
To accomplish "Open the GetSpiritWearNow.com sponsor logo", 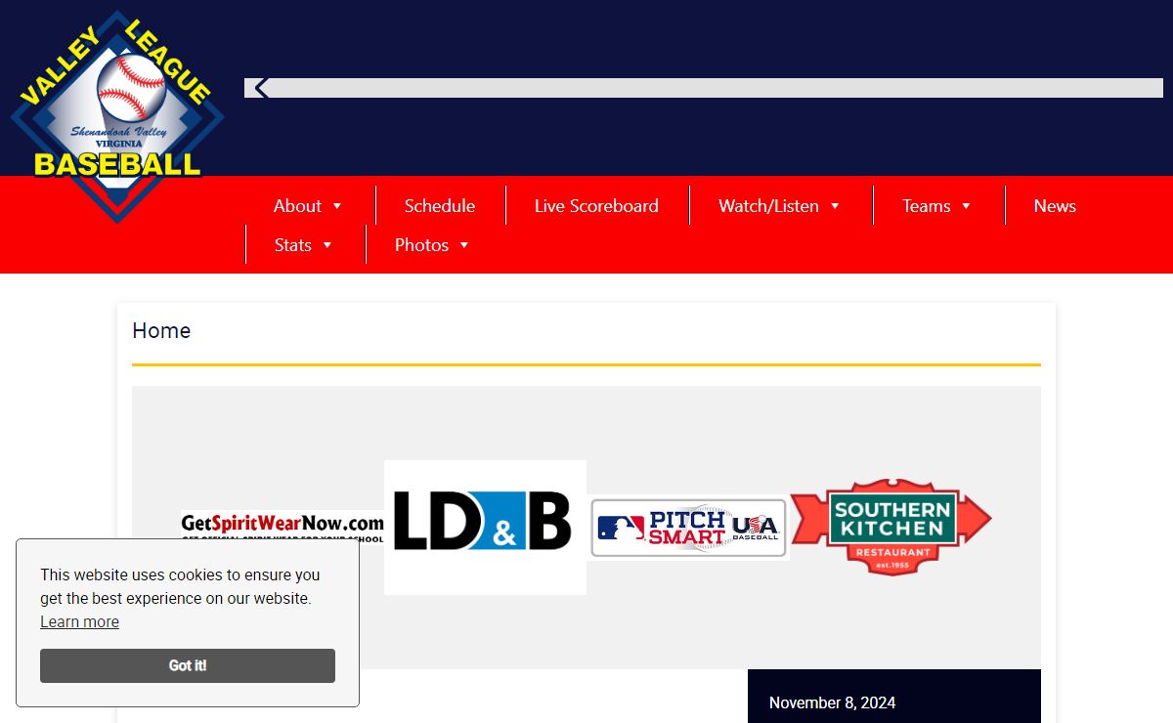I will click(x=282, y=528).
